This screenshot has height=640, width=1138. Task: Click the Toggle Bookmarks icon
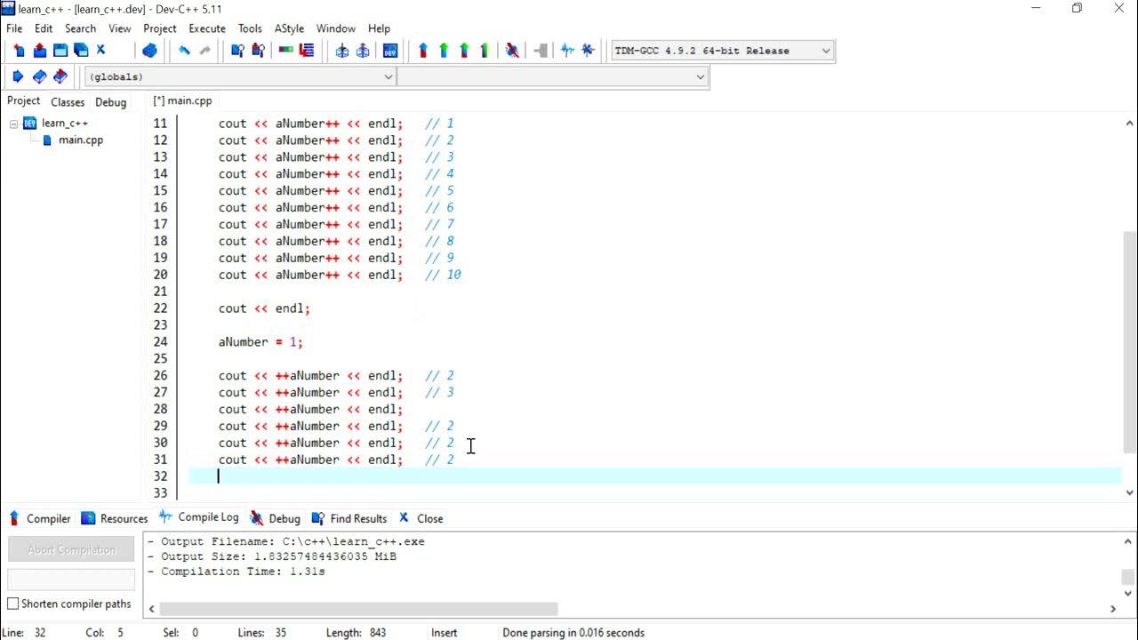click(x=39, y=76)
